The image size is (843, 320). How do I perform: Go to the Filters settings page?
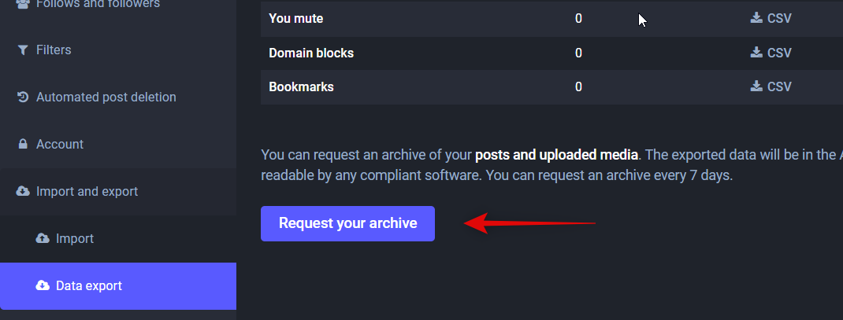click(54, 50)
